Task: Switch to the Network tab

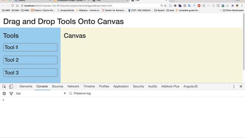Action: (73, 86)
